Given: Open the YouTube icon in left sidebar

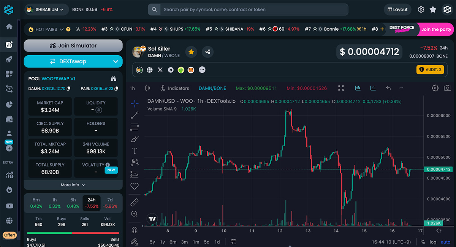Looking at the screenshot, I should 9,206.
